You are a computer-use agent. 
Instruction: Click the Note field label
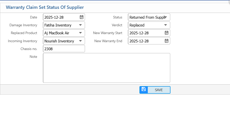click(x=33, y=57)
